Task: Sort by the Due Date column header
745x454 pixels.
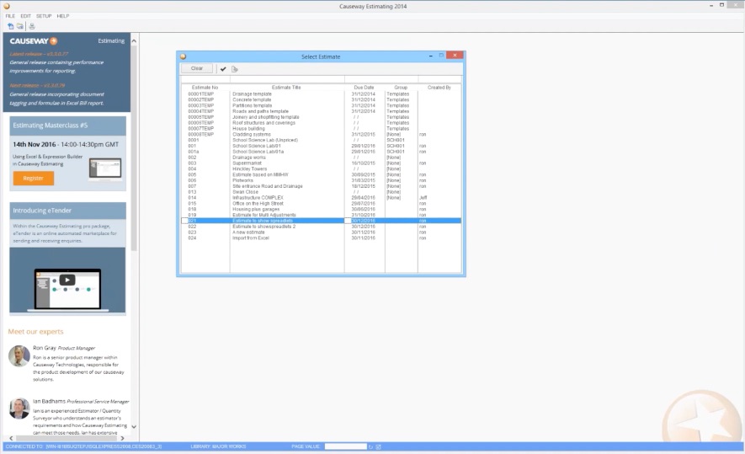Action: pyautogui.click(x=364, y=88)
